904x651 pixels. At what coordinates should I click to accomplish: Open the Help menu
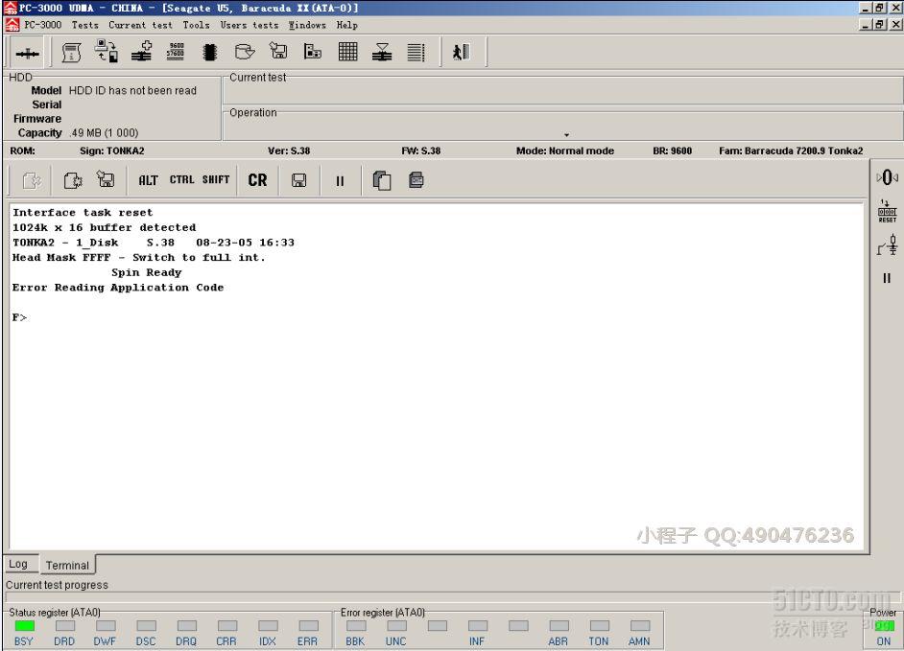click(x=347, y=25)
